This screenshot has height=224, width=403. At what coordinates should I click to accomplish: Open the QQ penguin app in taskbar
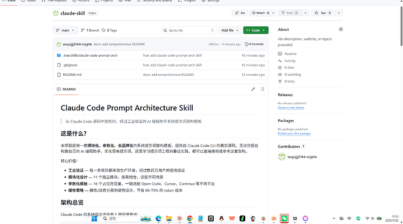(x=221, y=218)
